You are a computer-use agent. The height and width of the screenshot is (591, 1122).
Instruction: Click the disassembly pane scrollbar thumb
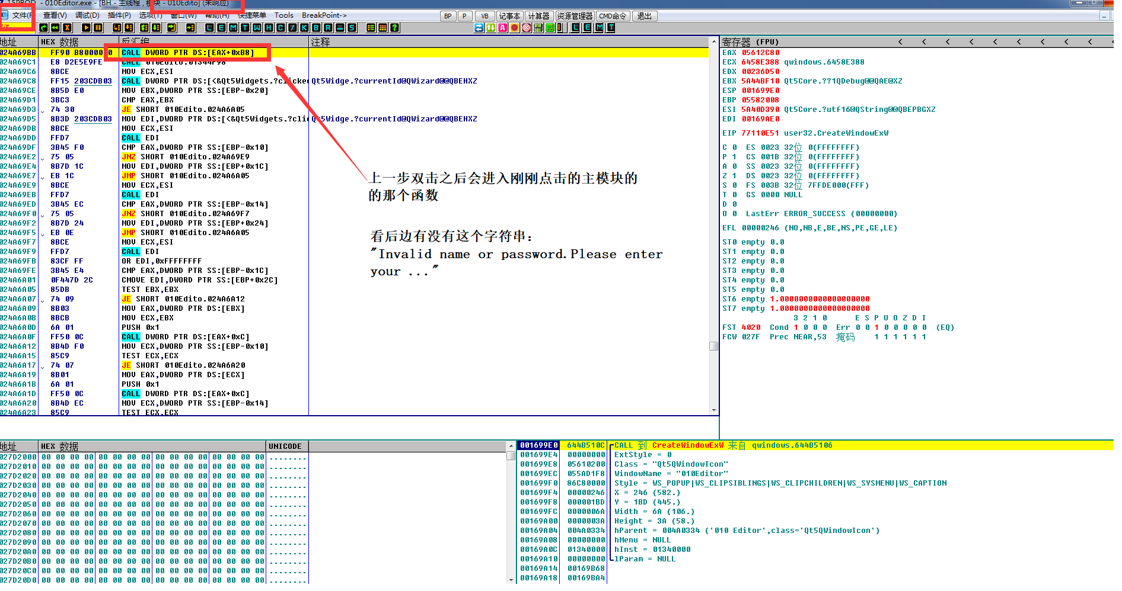714,346
